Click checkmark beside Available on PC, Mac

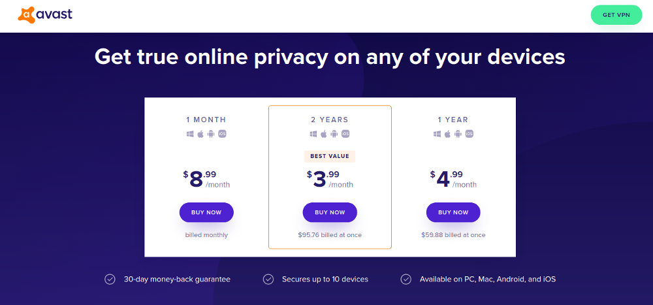coord(406,280)
